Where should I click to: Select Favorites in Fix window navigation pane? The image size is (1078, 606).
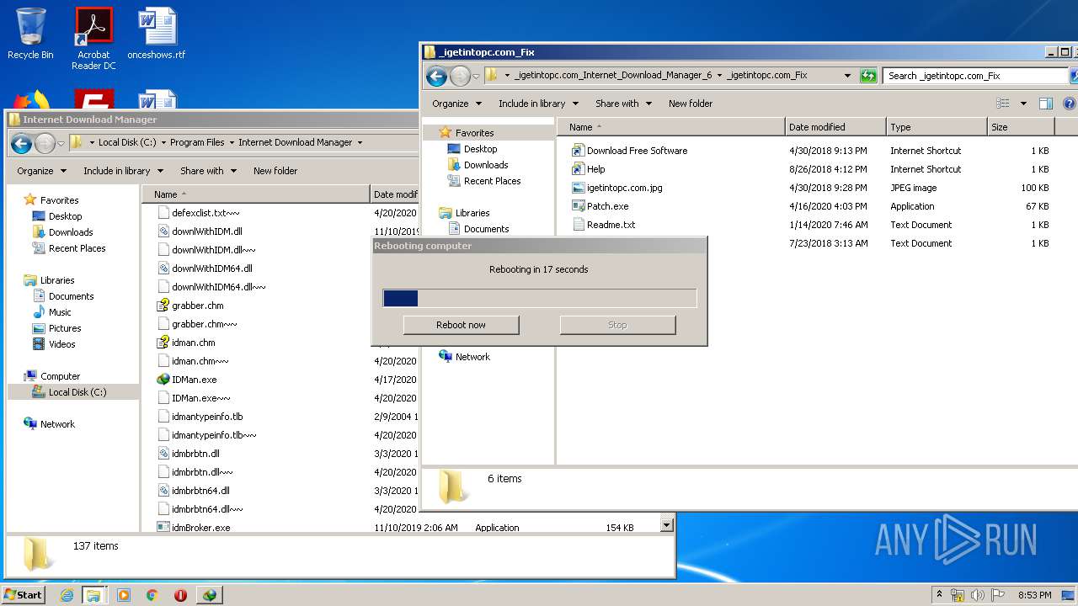pos(474,133)
